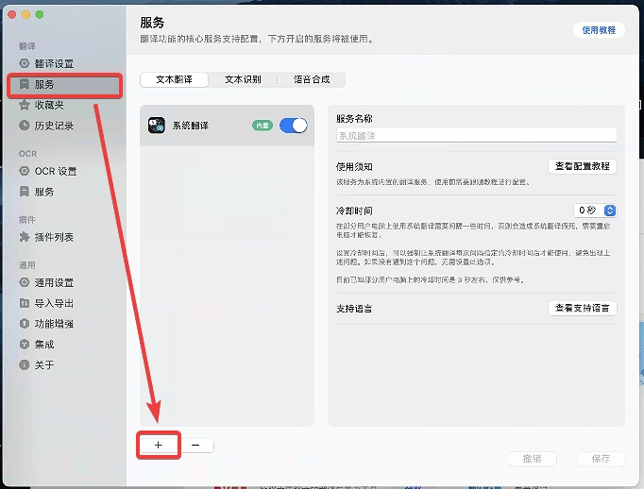This screenshot has height=489, width=644.
Task: Switch to the 文本识别 tab
Action: (x=243, y=80)
